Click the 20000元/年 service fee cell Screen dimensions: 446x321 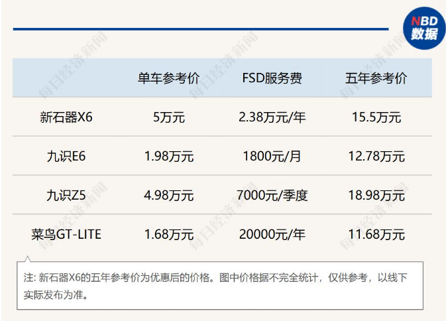(272, 234)
